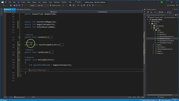Collapse the ReloadBullets() method outline
The image size is (179, 101).
(19, 60)
